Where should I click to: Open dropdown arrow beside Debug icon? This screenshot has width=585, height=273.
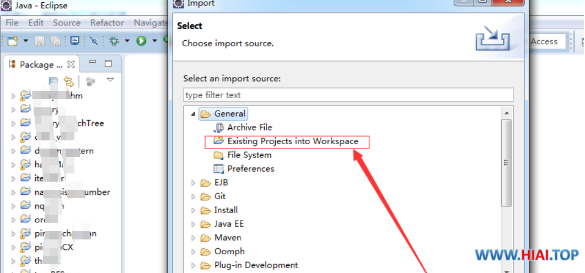pos(127,41)
